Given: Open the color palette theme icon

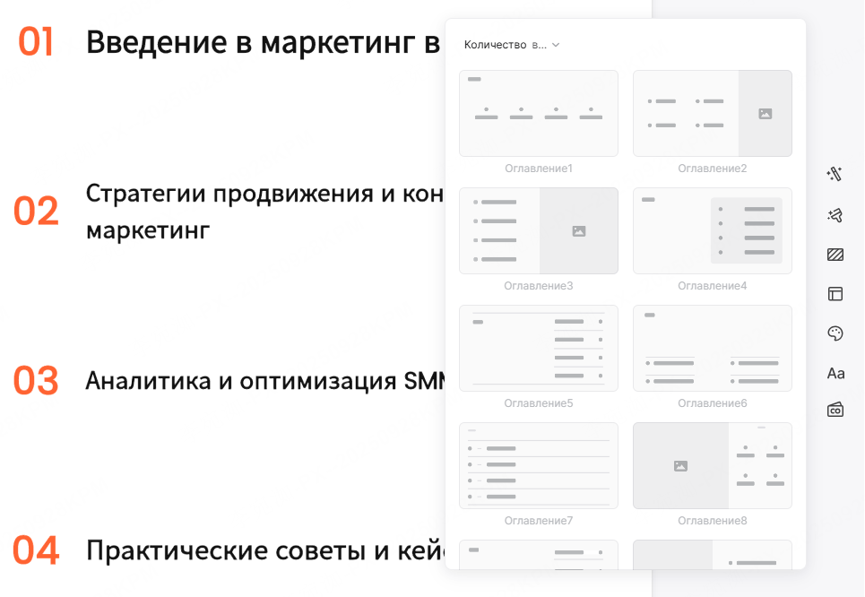Looking at the screenshot, I should click(835, 333).
